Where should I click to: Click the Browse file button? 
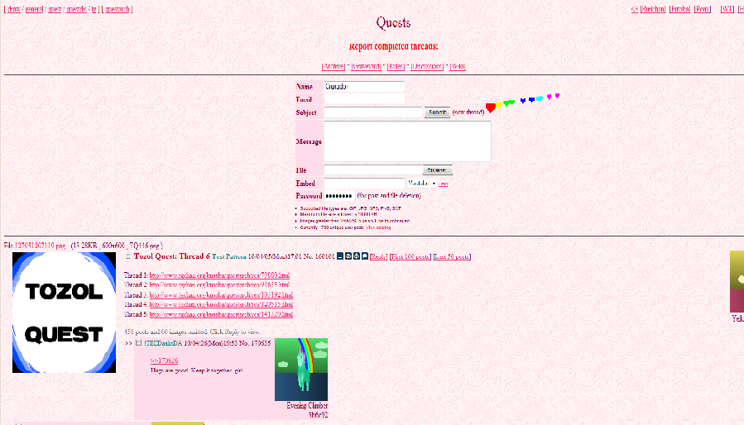pyautogui.click(x=438, y=170)
